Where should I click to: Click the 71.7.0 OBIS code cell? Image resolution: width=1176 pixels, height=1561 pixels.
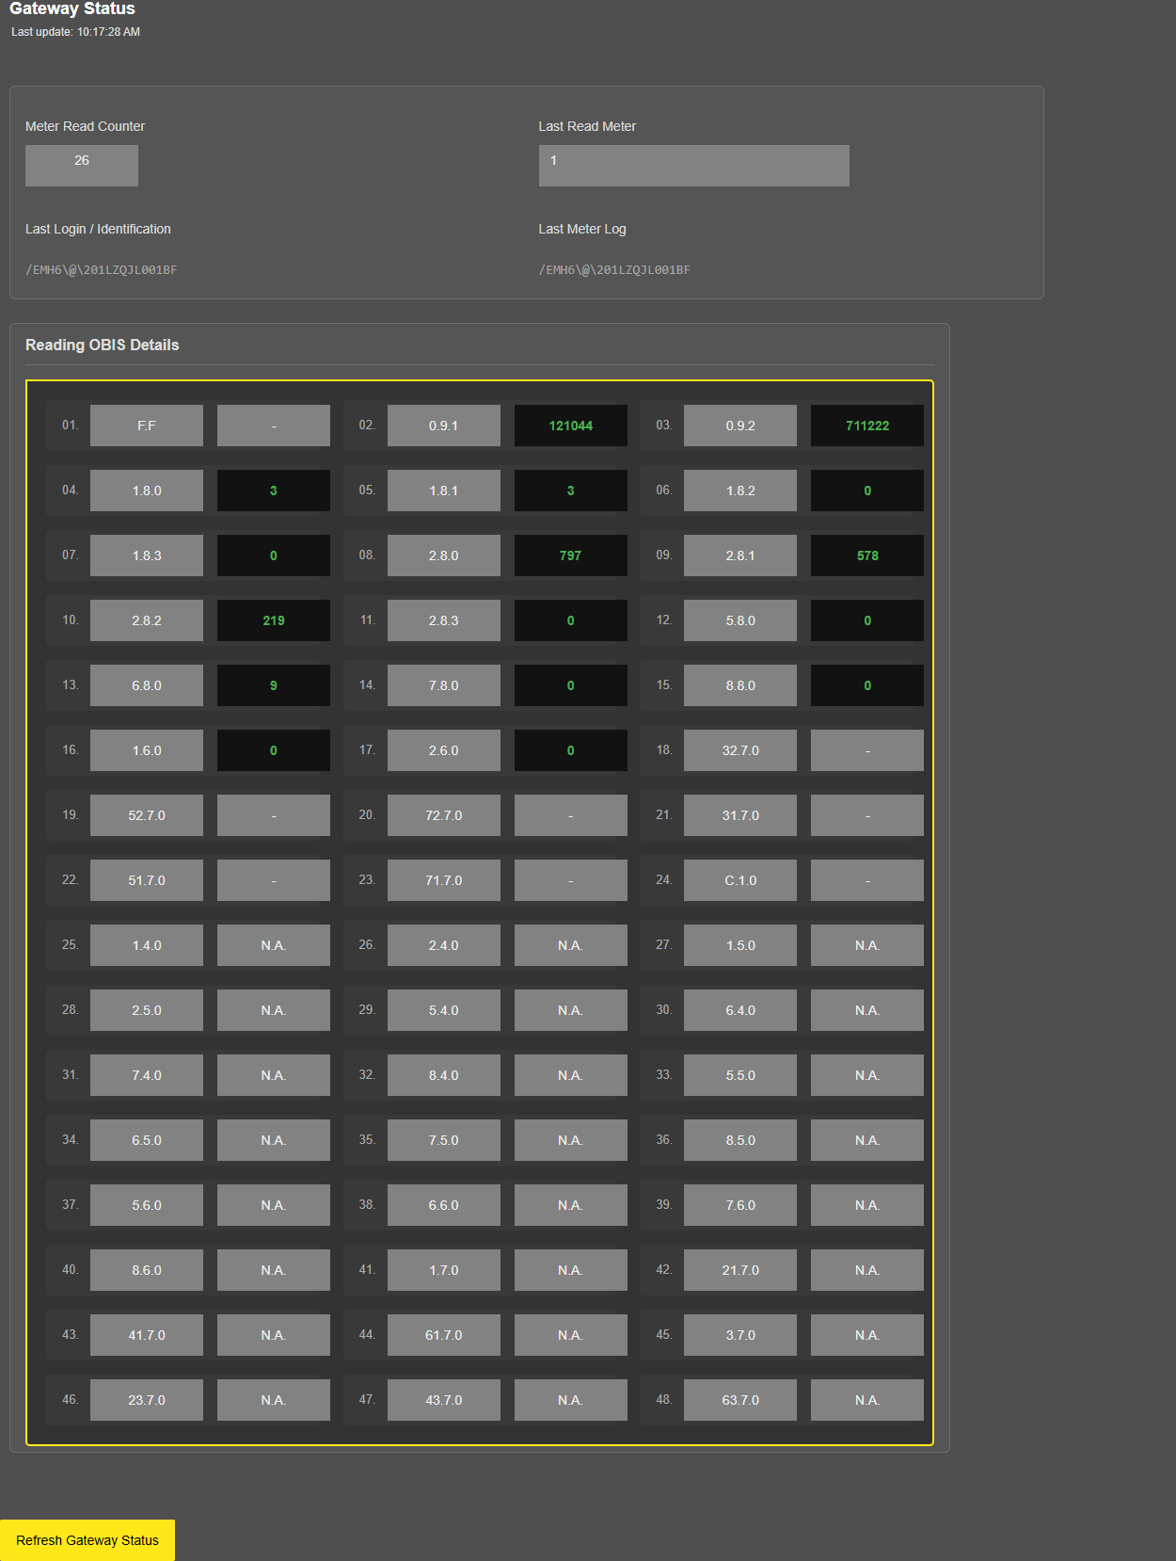pos(444,880)
